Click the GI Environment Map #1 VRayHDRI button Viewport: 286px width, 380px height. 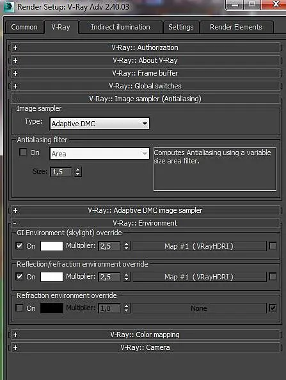click(x=200, y=246)
